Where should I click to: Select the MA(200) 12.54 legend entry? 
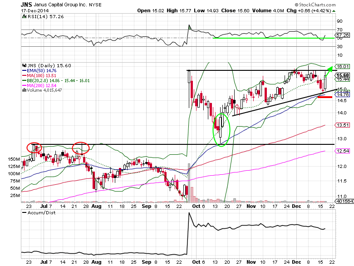[x=39, y=85]
